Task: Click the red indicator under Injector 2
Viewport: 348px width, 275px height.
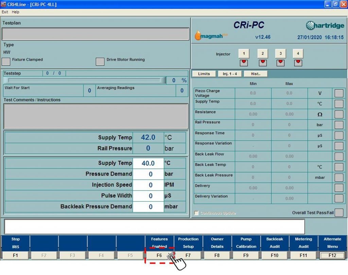Action: coord(263,63)
